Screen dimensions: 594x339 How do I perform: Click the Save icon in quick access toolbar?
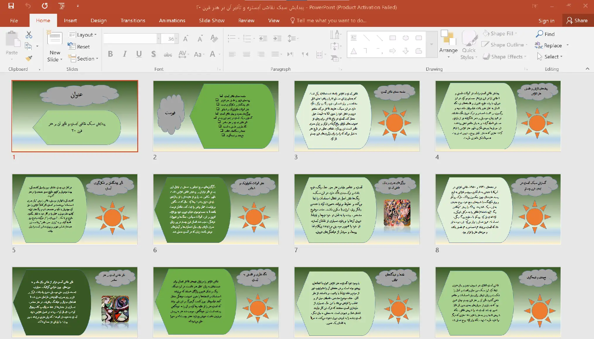point(11,6)
